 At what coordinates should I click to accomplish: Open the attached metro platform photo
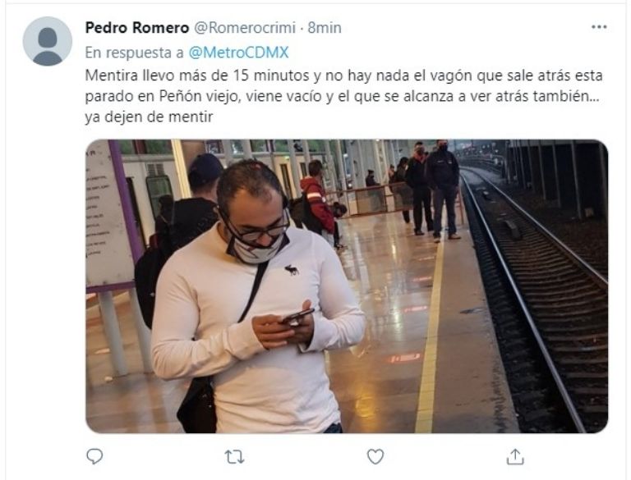coord(347,286)
